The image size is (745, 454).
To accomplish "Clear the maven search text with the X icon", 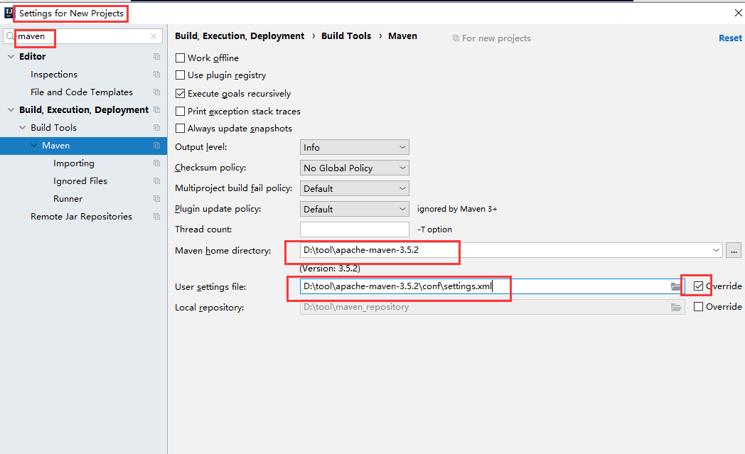I will (x=154, y=36).
